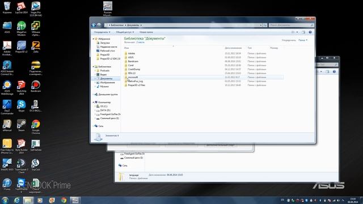Open the OS (C:) drive
This screenshot has width=363, height=204.
[103, 106]
